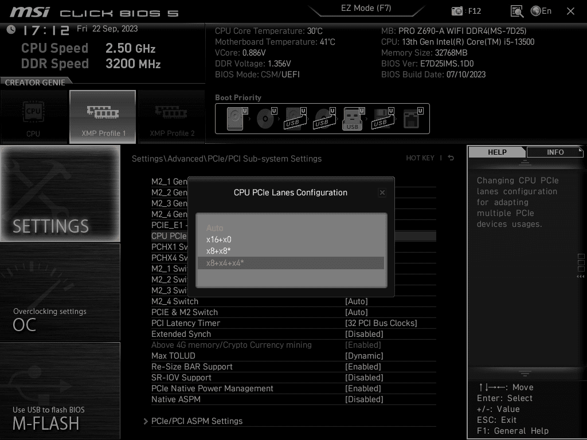
Task: Open the SETTINGS section
Action: [x=60, y=194]
